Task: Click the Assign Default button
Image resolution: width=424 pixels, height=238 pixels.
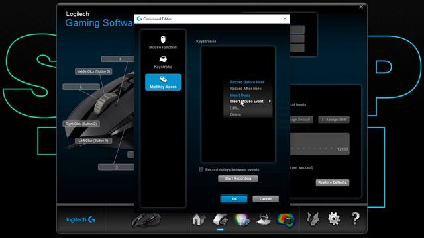Action: [x=301, y=120]
